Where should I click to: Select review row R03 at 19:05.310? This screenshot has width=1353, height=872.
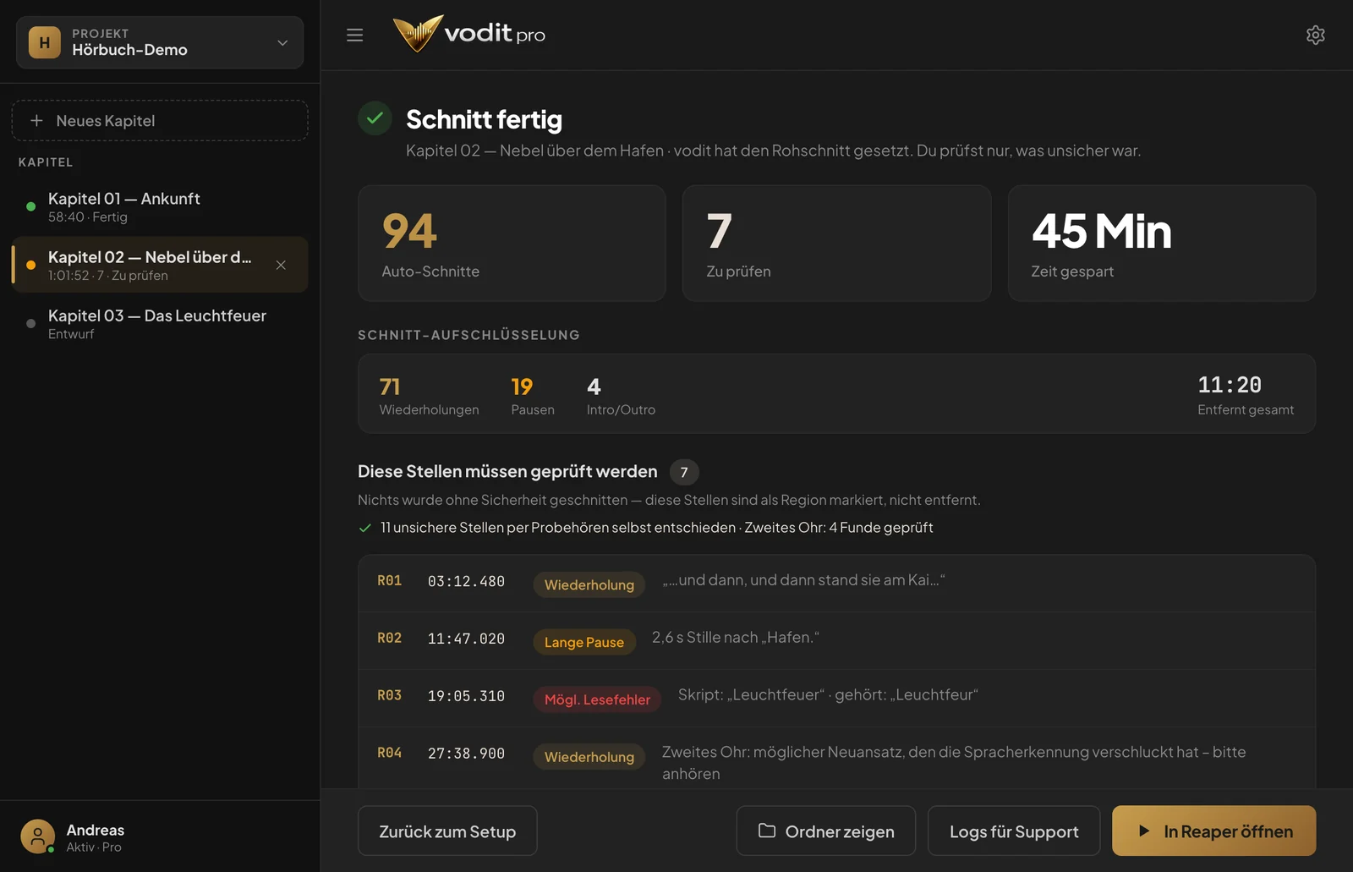(836, 698)
